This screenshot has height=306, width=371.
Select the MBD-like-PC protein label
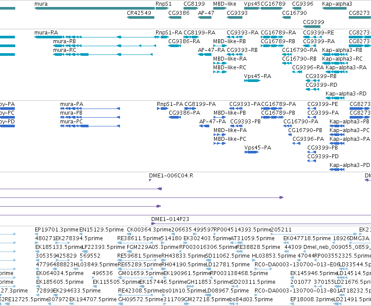click(x=230, y=139)
